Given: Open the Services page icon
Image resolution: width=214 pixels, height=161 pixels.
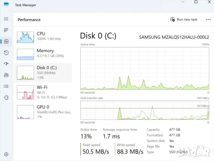Looking at the screenshot, I should [6, 97].
